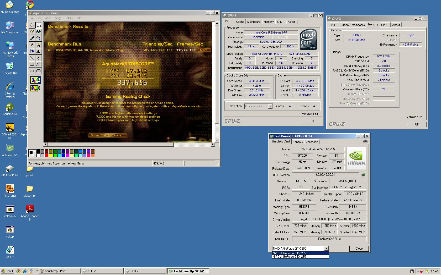Click the DRAM Frequency value 807.1 MHz
Image resolution: width=441 pixels, height=275 pixels.
coord(384,56)
